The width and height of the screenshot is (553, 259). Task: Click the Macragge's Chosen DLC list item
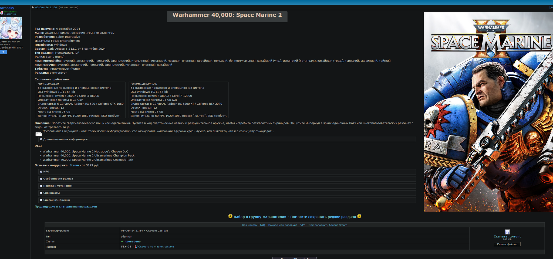[x=85, y=152]
